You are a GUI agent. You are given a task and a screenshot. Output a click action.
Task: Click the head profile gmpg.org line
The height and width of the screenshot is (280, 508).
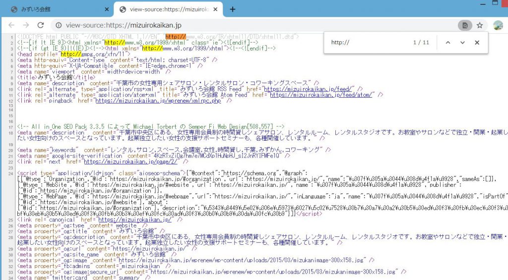[x=73, y=54]
